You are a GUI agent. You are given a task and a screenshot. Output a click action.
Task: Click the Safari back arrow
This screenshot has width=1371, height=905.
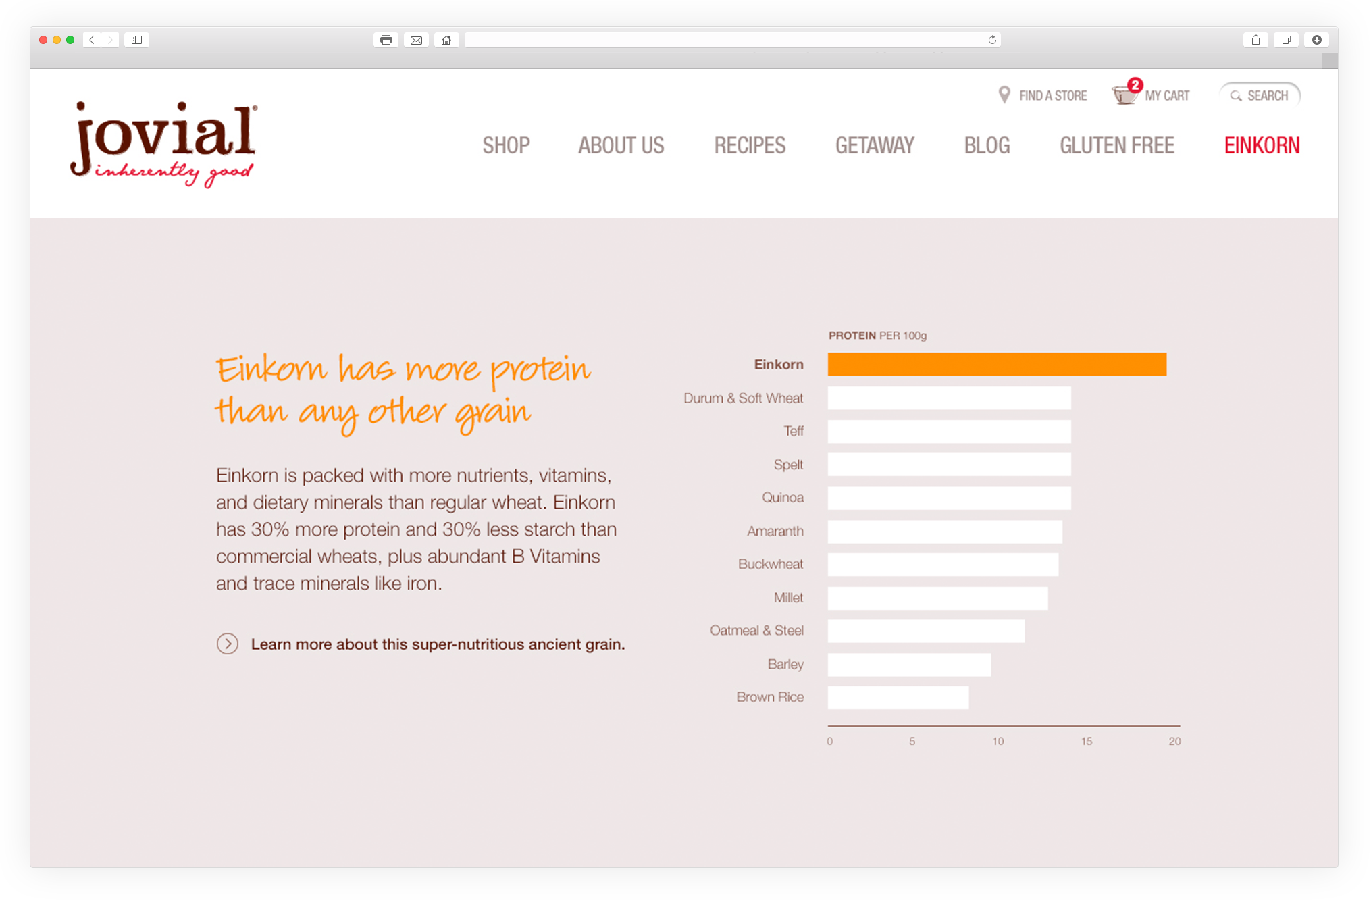click(93, 40)
